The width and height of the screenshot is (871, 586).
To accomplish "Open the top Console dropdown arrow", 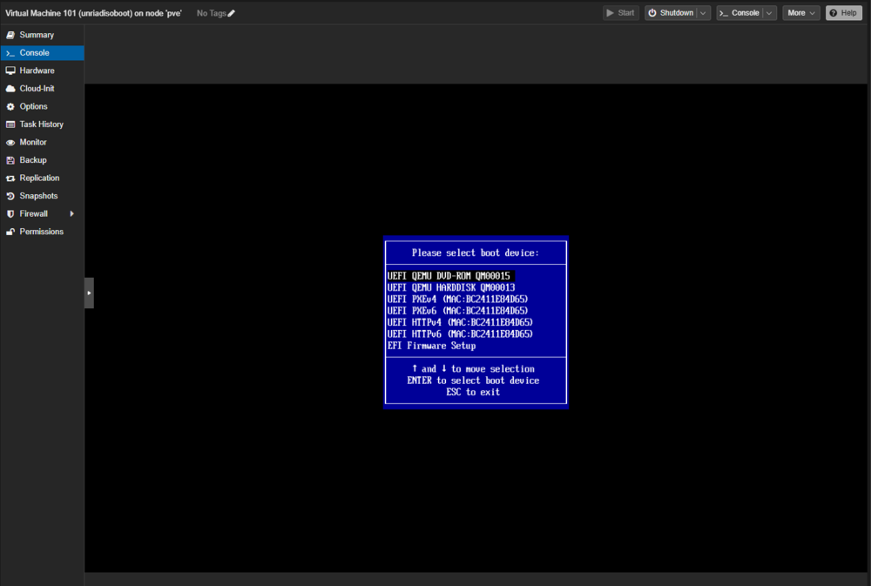I will (x=769, y=13).
